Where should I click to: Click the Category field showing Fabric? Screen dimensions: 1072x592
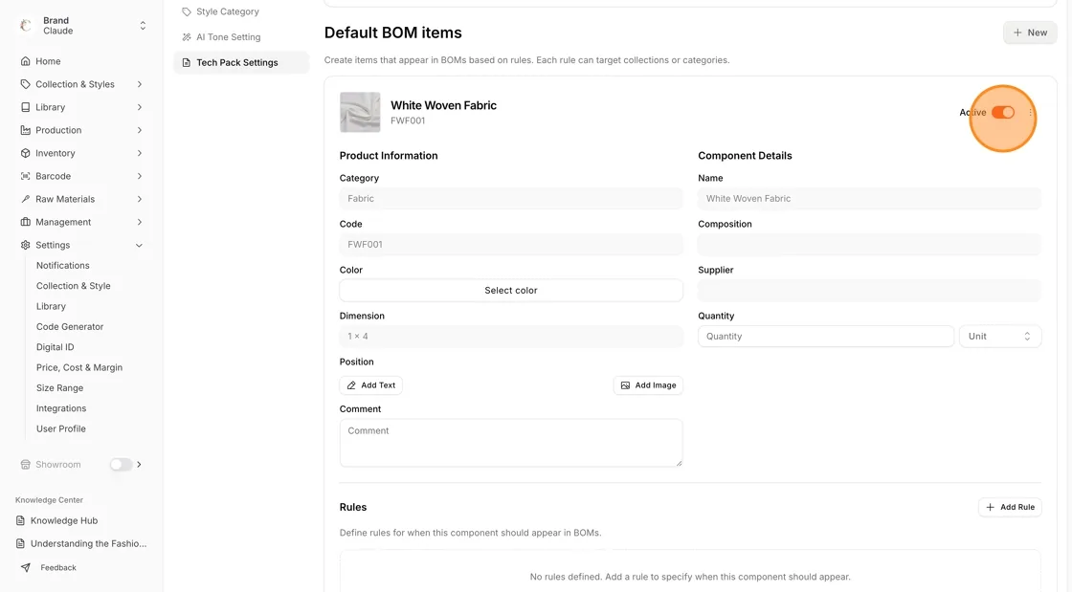coord(511,199)
